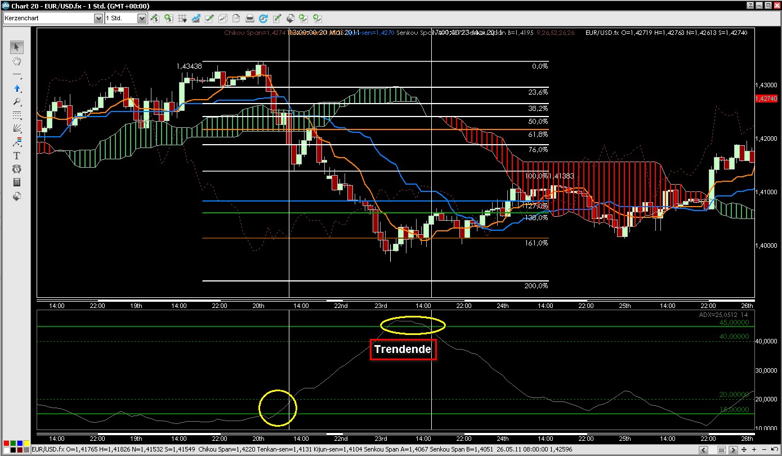Open the calculator tool
This screenshot has height=456, width=782.
pyautogui.click(x=17, y=182)
